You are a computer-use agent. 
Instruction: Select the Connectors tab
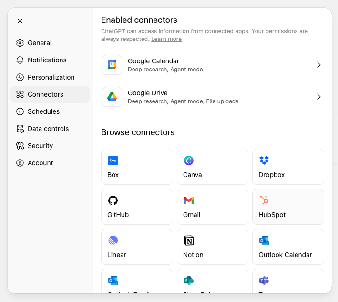(50, 94)
